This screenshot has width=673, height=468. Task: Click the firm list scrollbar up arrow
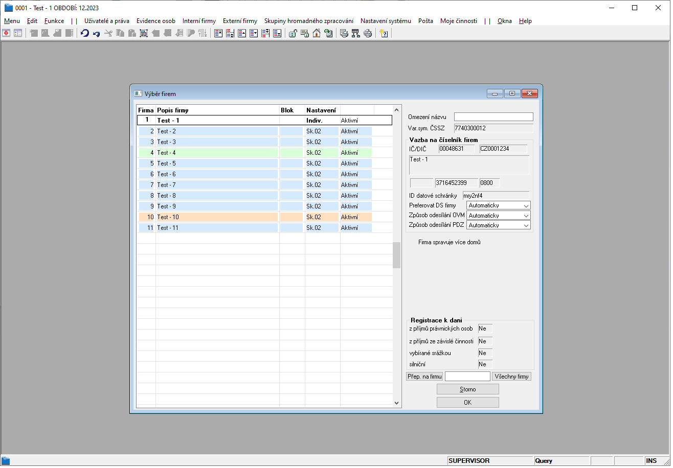396,109
